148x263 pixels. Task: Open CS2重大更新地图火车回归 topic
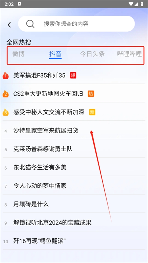pos(74,94)
